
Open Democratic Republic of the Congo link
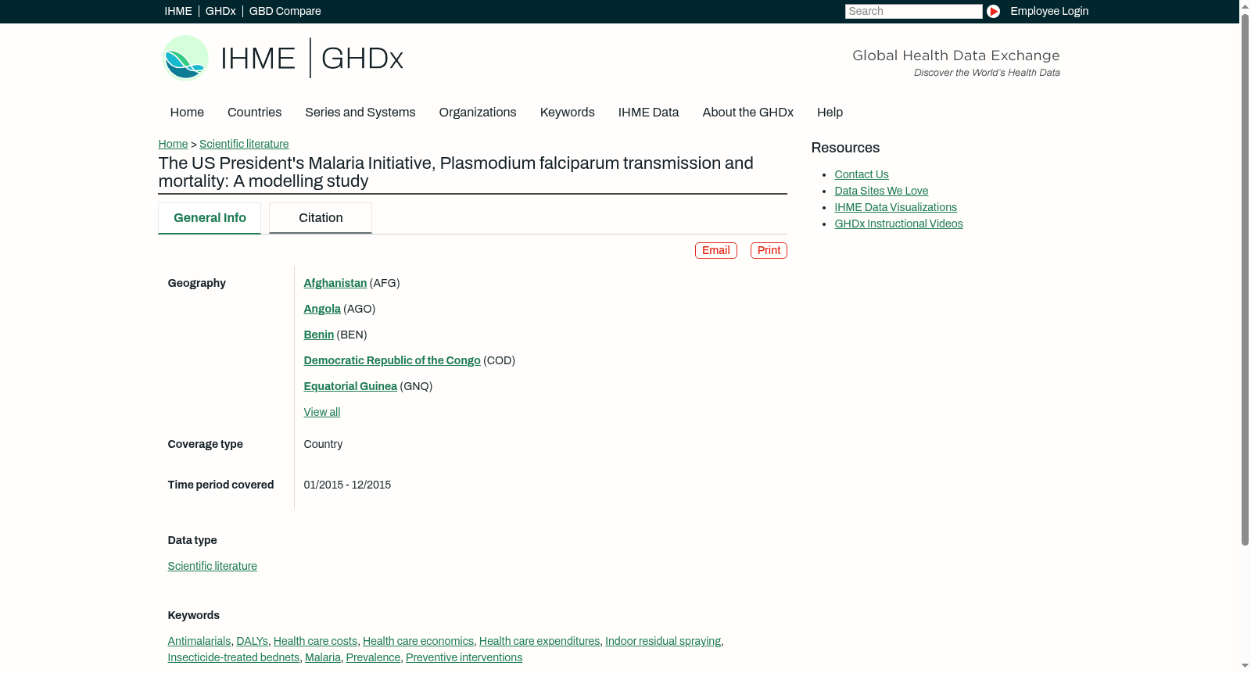coord(393,360)
